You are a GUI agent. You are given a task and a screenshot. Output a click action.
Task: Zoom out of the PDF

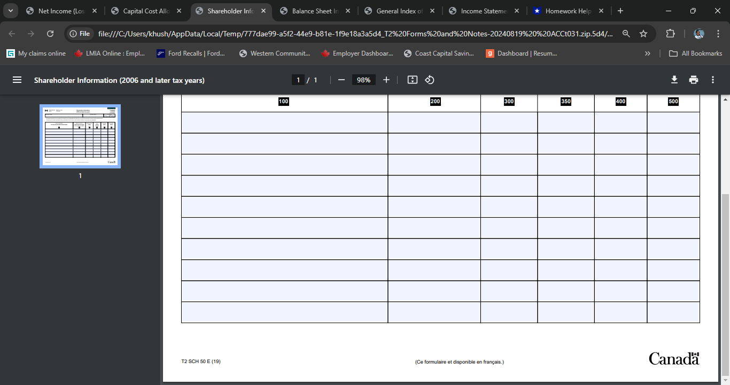[x=341, y=80]
